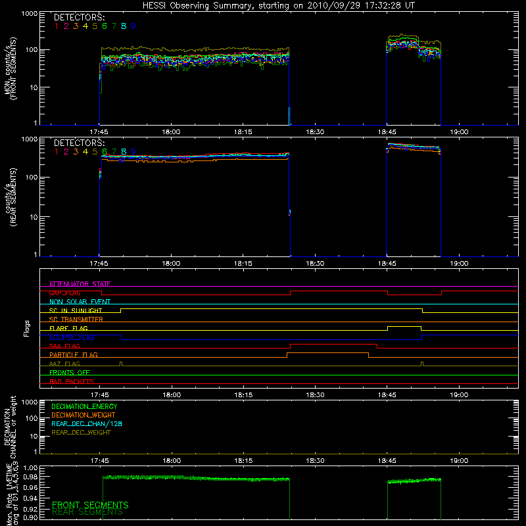Screen dimensions: 526x526
Task: Click the 18:00 tick label under the decimation plot
Action: [172, 461]
